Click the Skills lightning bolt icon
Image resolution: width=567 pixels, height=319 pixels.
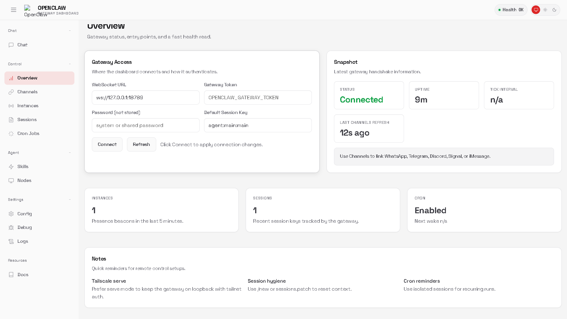pos(11,167)
